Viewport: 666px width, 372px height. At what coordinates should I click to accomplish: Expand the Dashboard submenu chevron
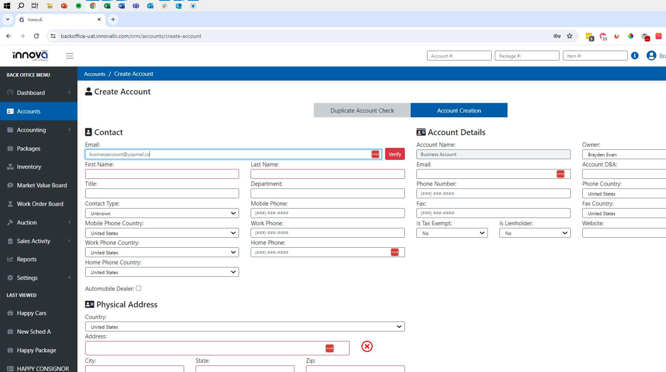click(x=69, y=93)
